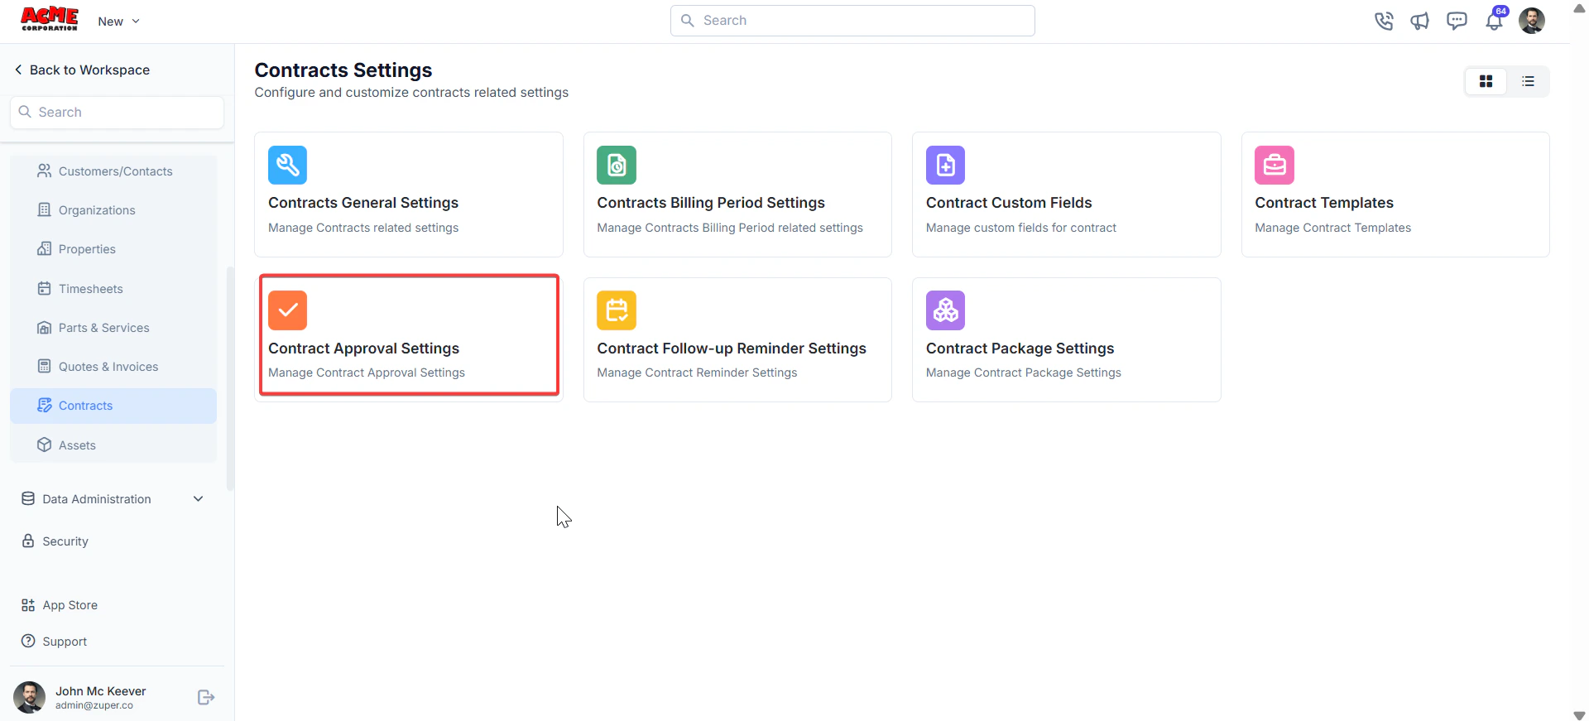Click the Timesheets calendar icon
The width and height of the screenshot is (1589, 721).
pyautogui.click(x=45, y=288)
